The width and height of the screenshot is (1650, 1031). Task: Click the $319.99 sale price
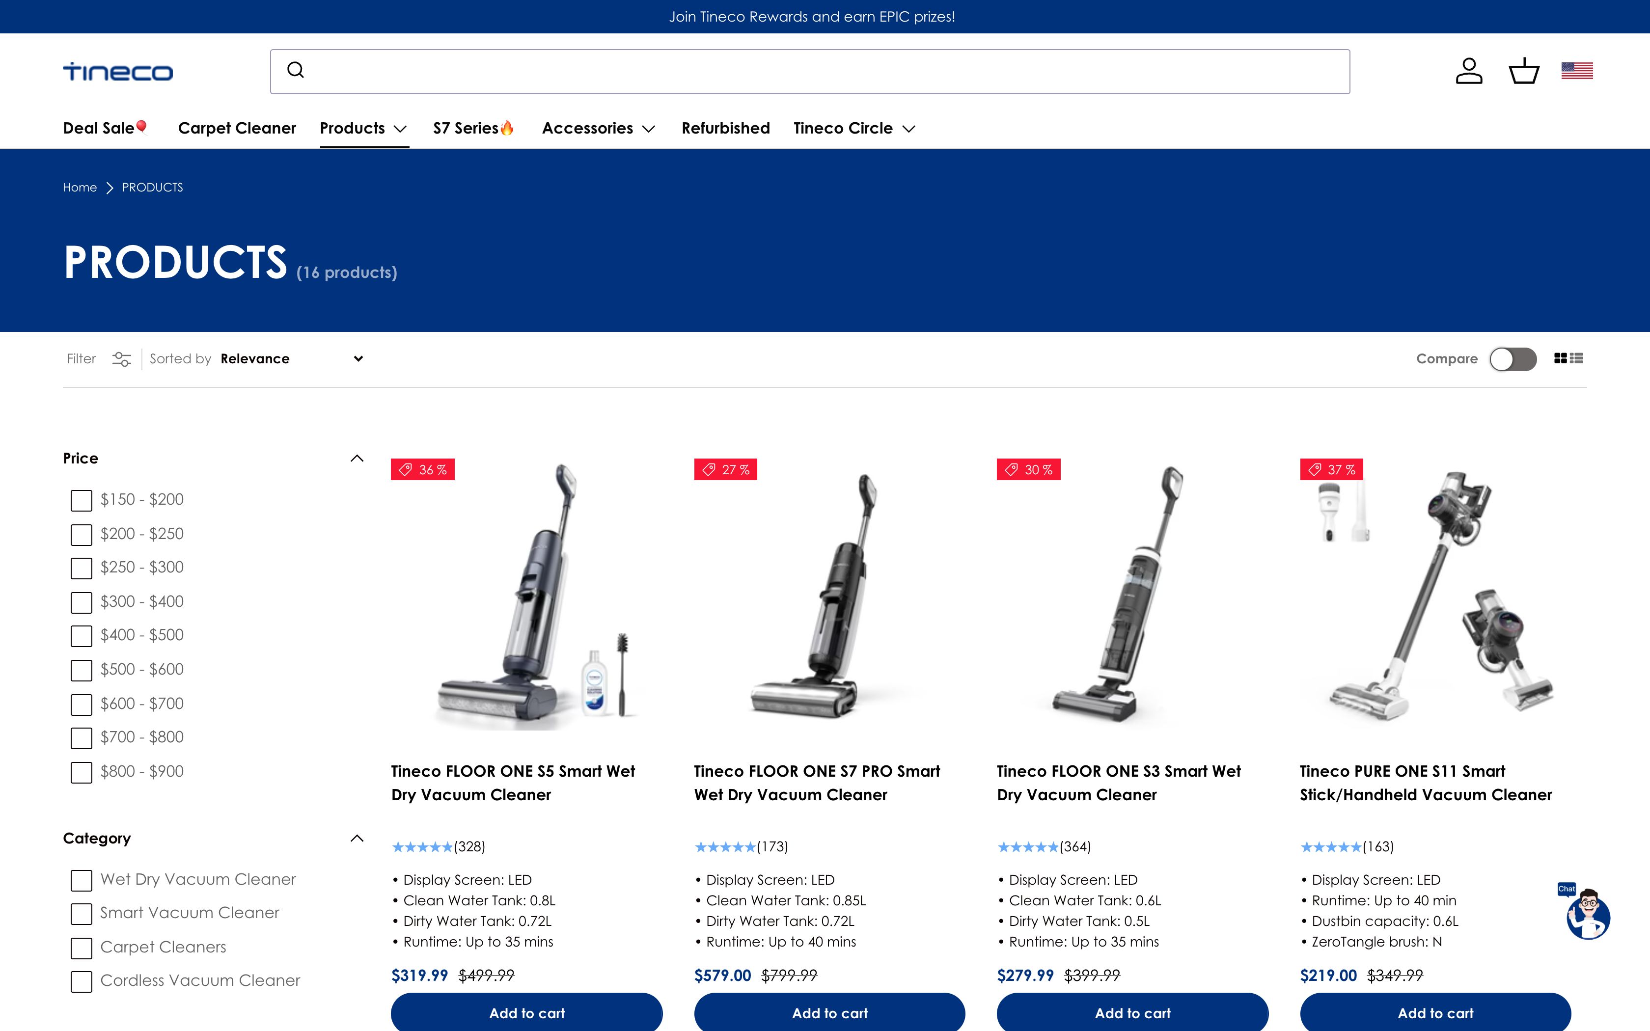click(419, 975)
